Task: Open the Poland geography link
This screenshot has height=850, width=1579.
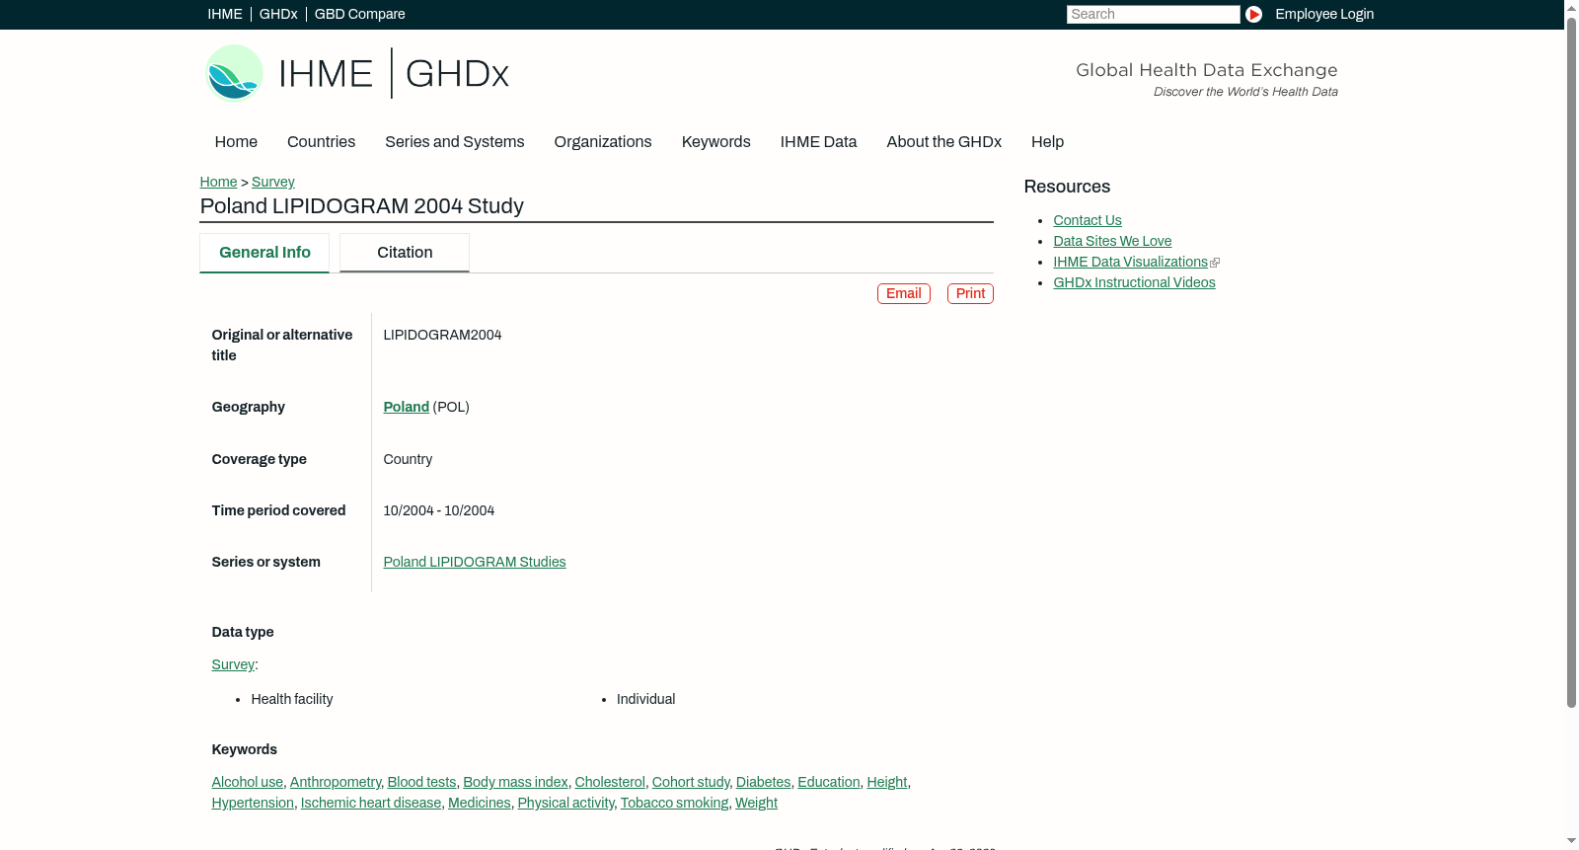Action: tap(406, 407)
